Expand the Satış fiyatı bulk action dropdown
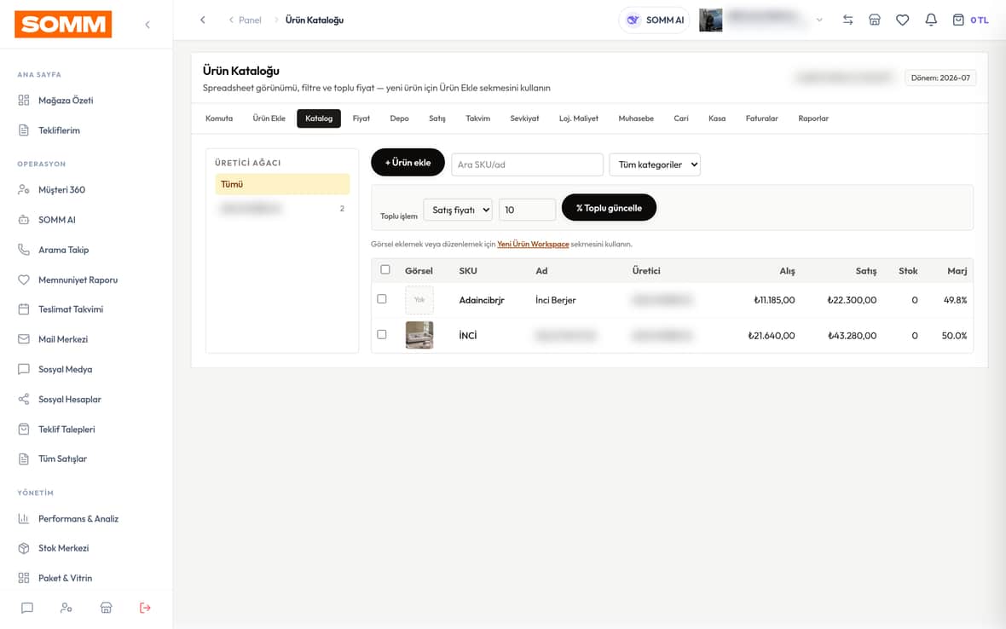This screenshot has width=1006, height=629. tap(458, 210)
